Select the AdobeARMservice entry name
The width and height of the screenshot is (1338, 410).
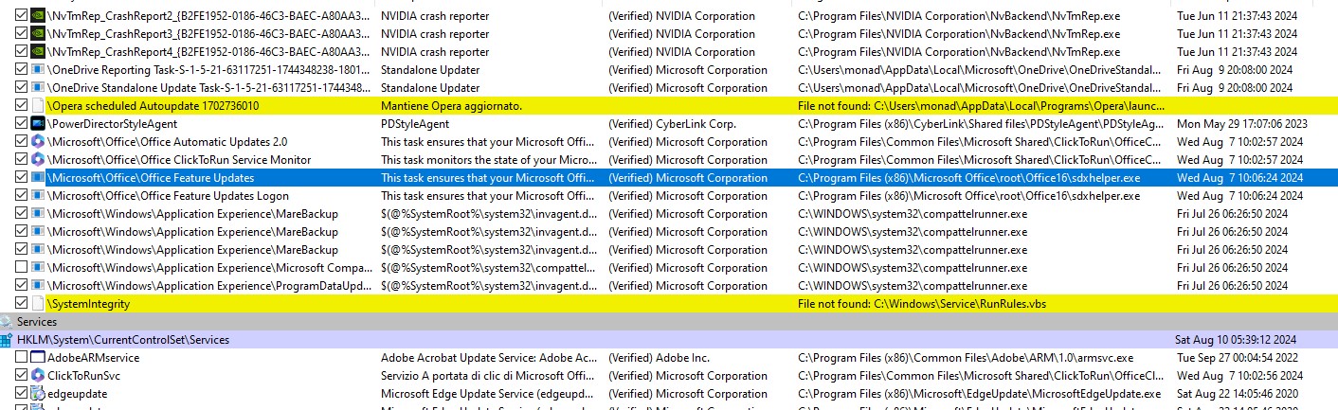93,358
